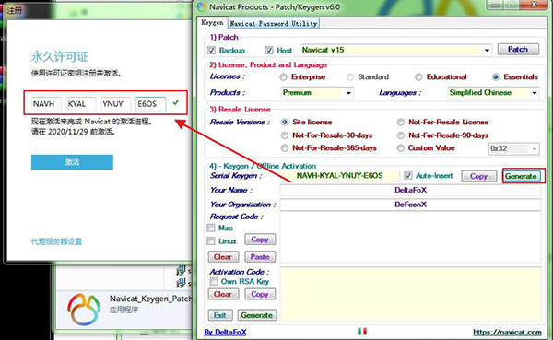Enable the Own RSA Key checkbox
Image resolution: width=553 pixels, height=340 pixels.
(x=214, y=281)
